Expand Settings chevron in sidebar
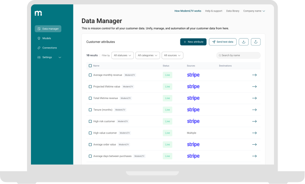305x184 pixels. click(x=60, y=58)
